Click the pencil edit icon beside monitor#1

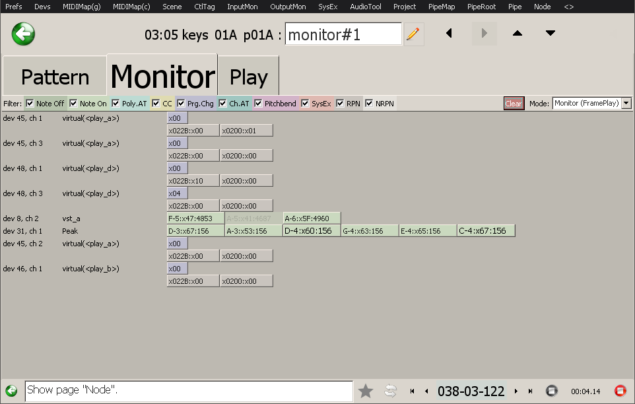tap(413, 34)
